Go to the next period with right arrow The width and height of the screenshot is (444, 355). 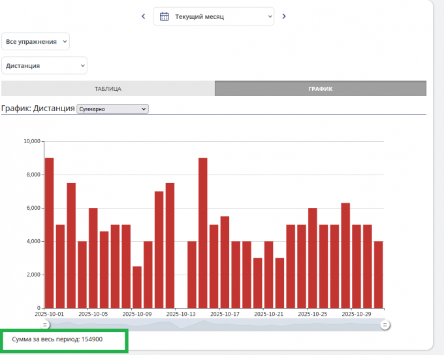click(x=284, y=16)
